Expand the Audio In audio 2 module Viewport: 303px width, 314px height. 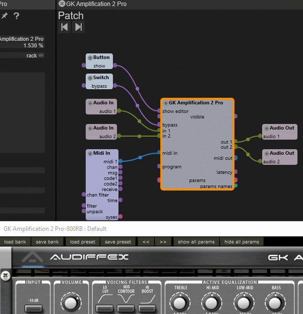90,129
